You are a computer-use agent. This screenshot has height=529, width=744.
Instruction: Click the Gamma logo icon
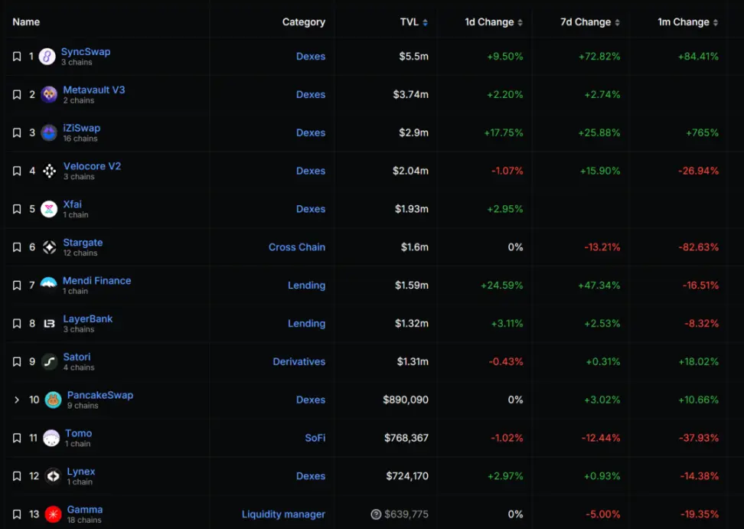point(53,514)
